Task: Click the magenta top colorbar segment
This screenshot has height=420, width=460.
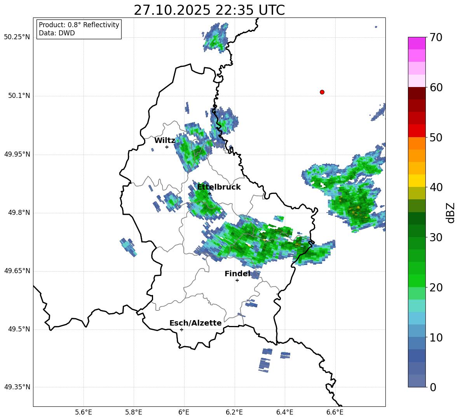Action: click(x=416, y=43)
